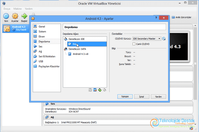The width and height of the screenshot is (199, 132).
Task: Click the Yardım button in dialog
Action: 158,97
